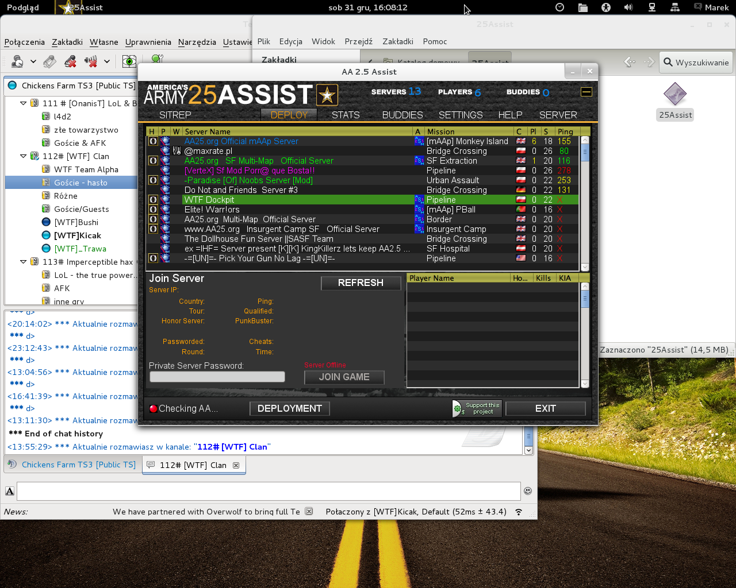The width and height of the screenshot is (736, 588).
Task: Open the SITREP tab in 25Assist
Action: coord(175,115)
